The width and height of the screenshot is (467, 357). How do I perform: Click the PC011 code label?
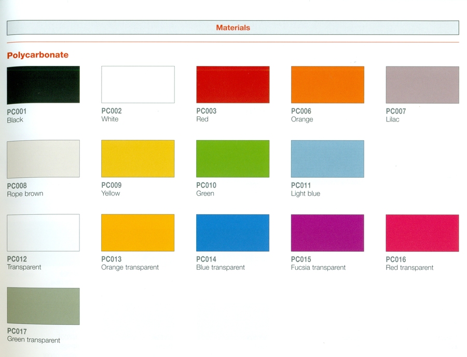301,185
